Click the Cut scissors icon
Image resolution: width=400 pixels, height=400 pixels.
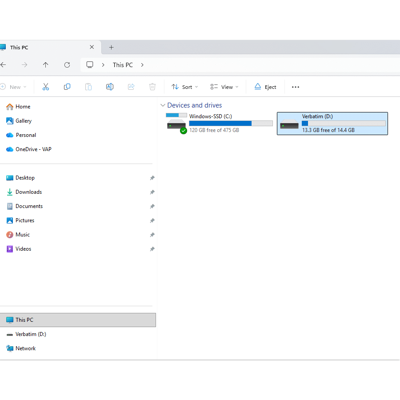46,87
